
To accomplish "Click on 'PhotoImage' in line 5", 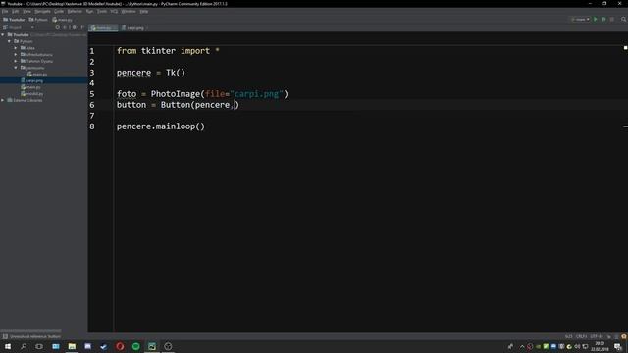I will tap(175, 94).
